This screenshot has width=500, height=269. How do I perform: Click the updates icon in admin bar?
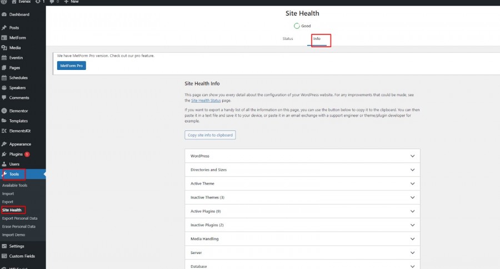(38, 2)
